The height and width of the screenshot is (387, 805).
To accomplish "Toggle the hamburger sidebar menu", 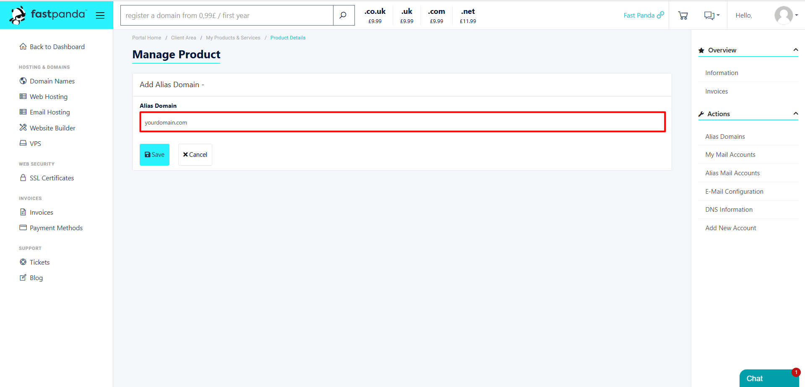I will pyautogui.click(x=100, y=16).
